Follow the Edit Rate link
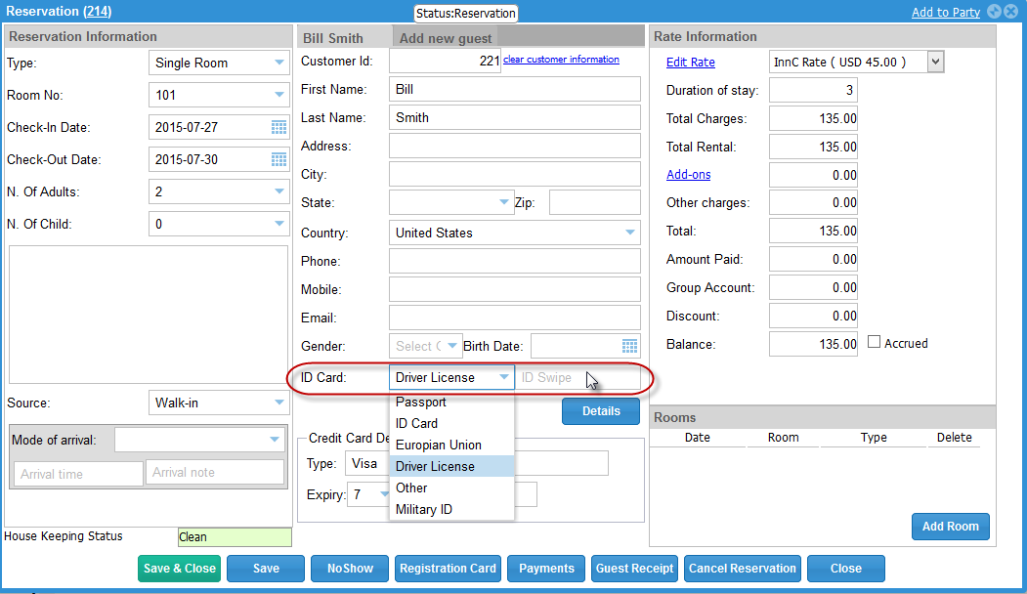This screenshot has height=594, width=1027. coord(690,63)
